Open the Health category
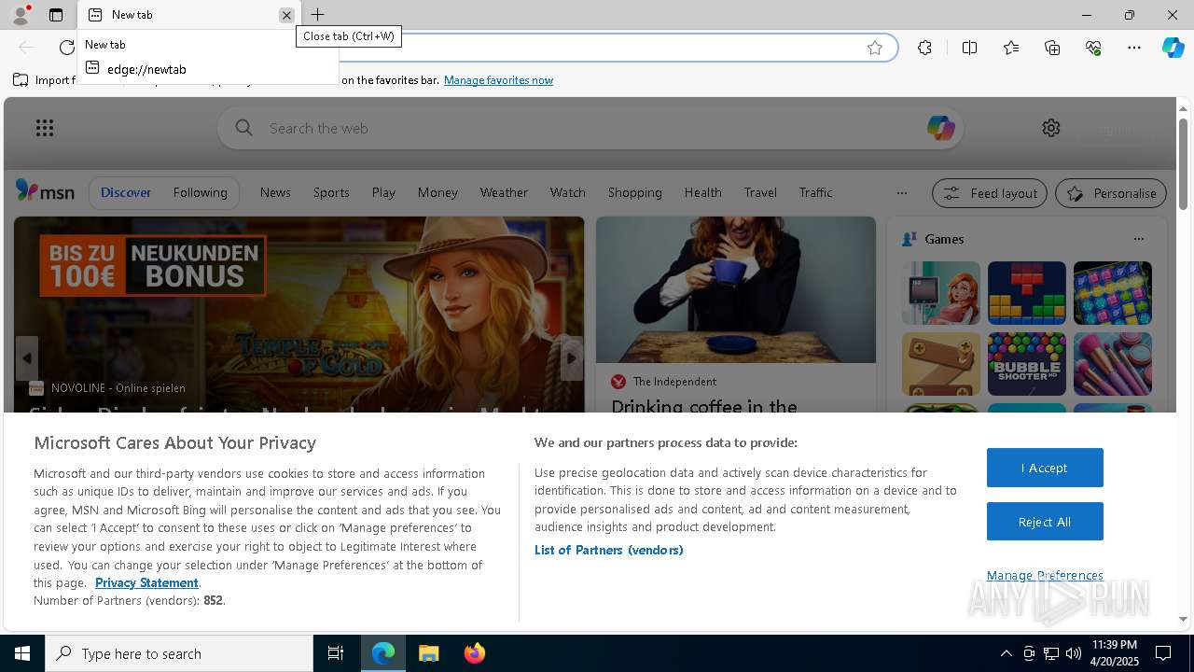Viewport: 1194px width, 672px height. pos(702,192)
